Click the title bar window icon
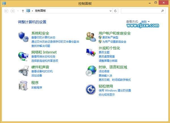This screenshot has height=123, width=170. pyautogui.click(x=4, y=3)
